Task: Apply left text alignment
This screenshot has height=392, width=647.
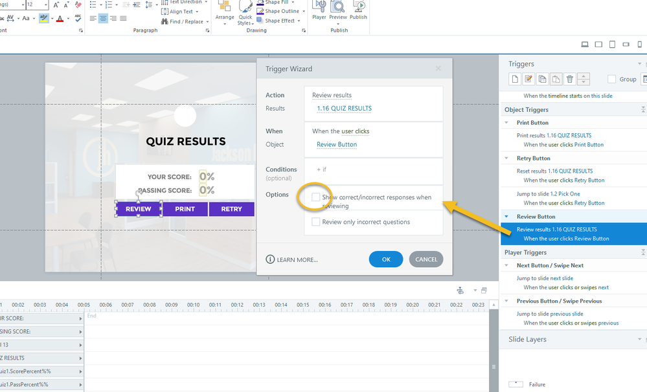Action: (93, 18)
